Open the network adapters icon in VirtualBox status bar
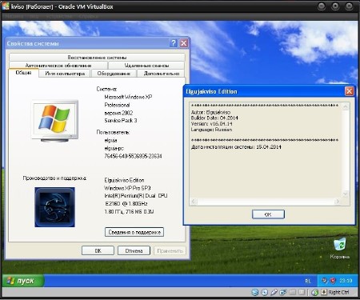Screen dimensions: 360x300 click(283, 292)
